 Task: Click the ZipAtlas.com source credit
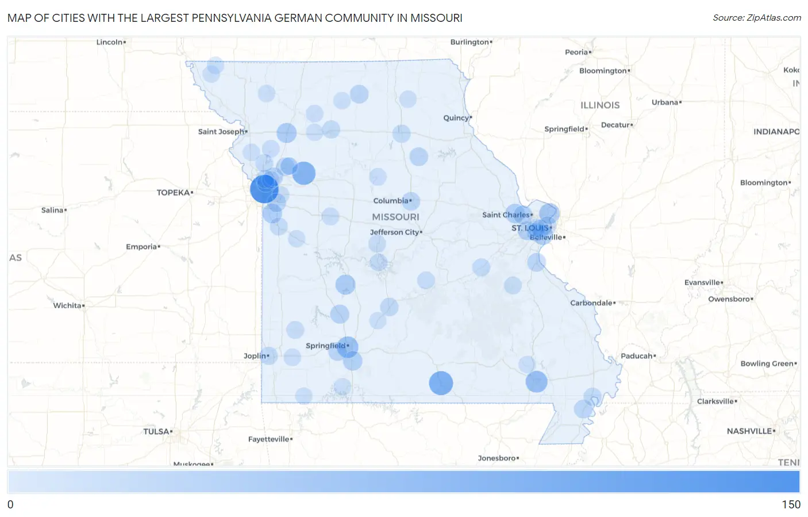757,18
